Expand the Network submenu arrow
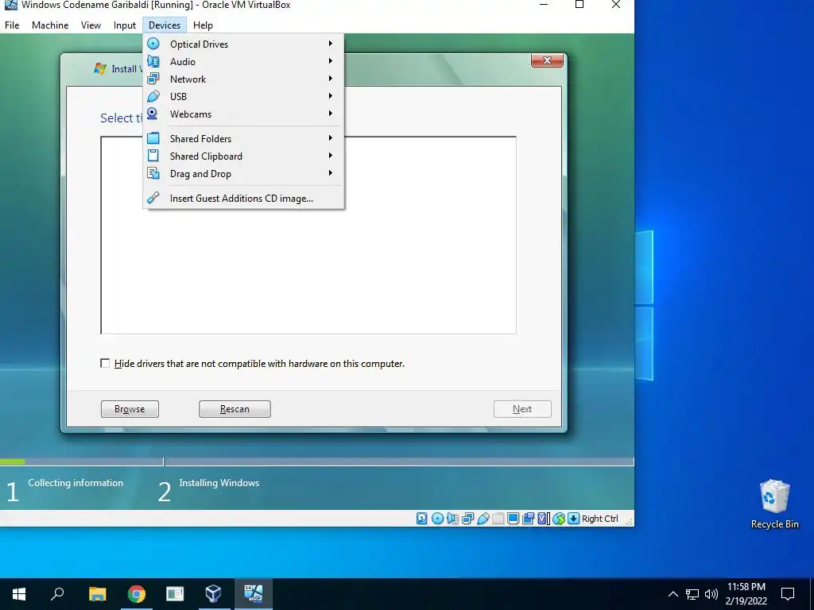 point(330,79)
